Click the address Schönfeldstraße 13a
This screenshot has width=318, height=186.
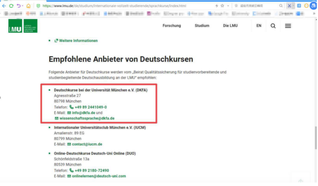pos(72,159)
